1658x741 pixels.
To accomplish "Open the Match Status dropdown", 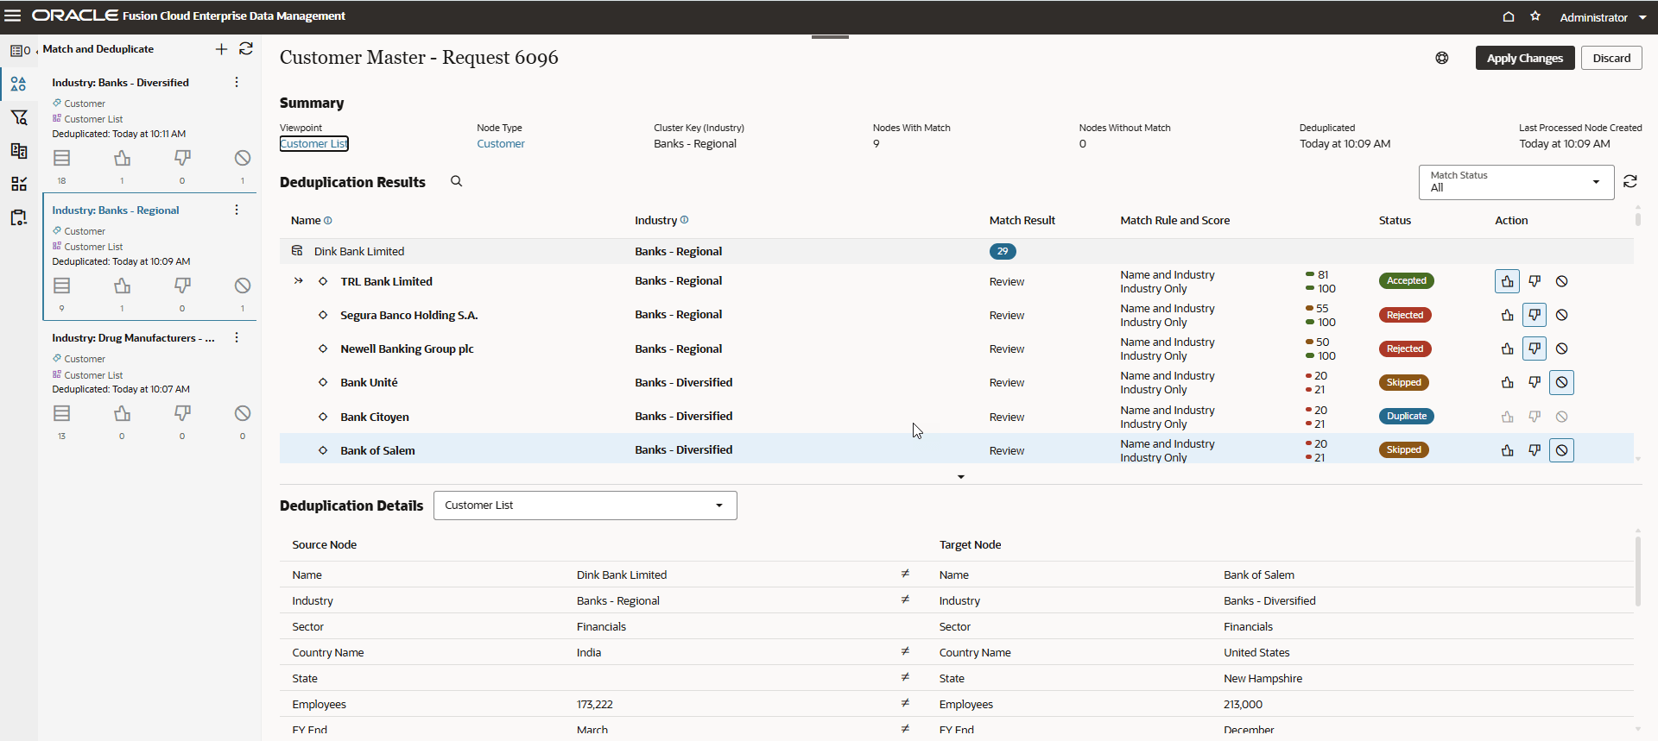I will pos(1516,182).
